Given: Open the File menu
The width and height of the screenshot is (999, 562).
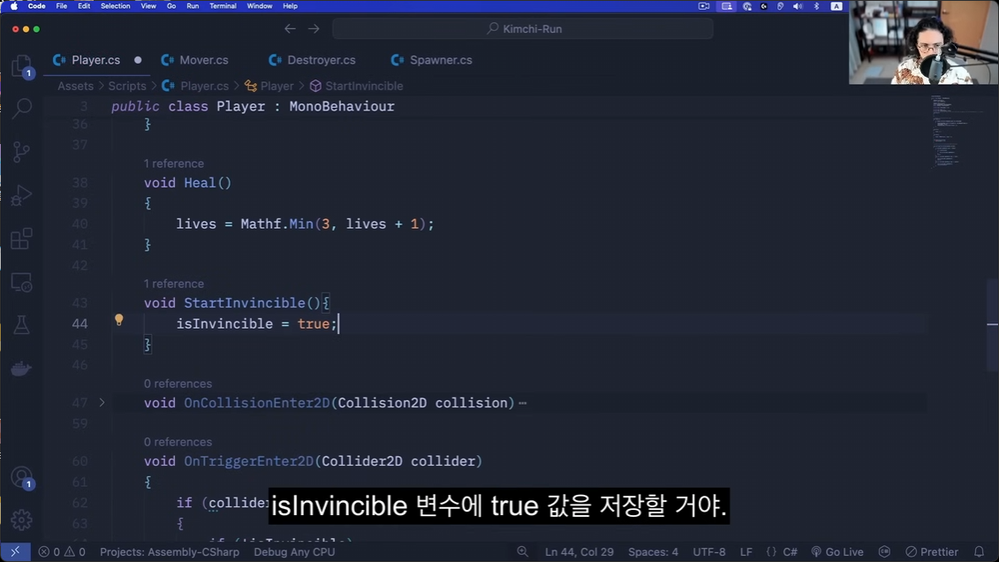Looking at the screenshot, I should pyautogui.click(x=61, y=5).
